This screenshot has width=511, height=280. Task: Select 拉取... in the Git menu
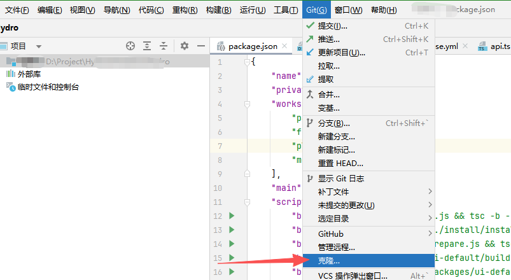[x=368, y=66]
